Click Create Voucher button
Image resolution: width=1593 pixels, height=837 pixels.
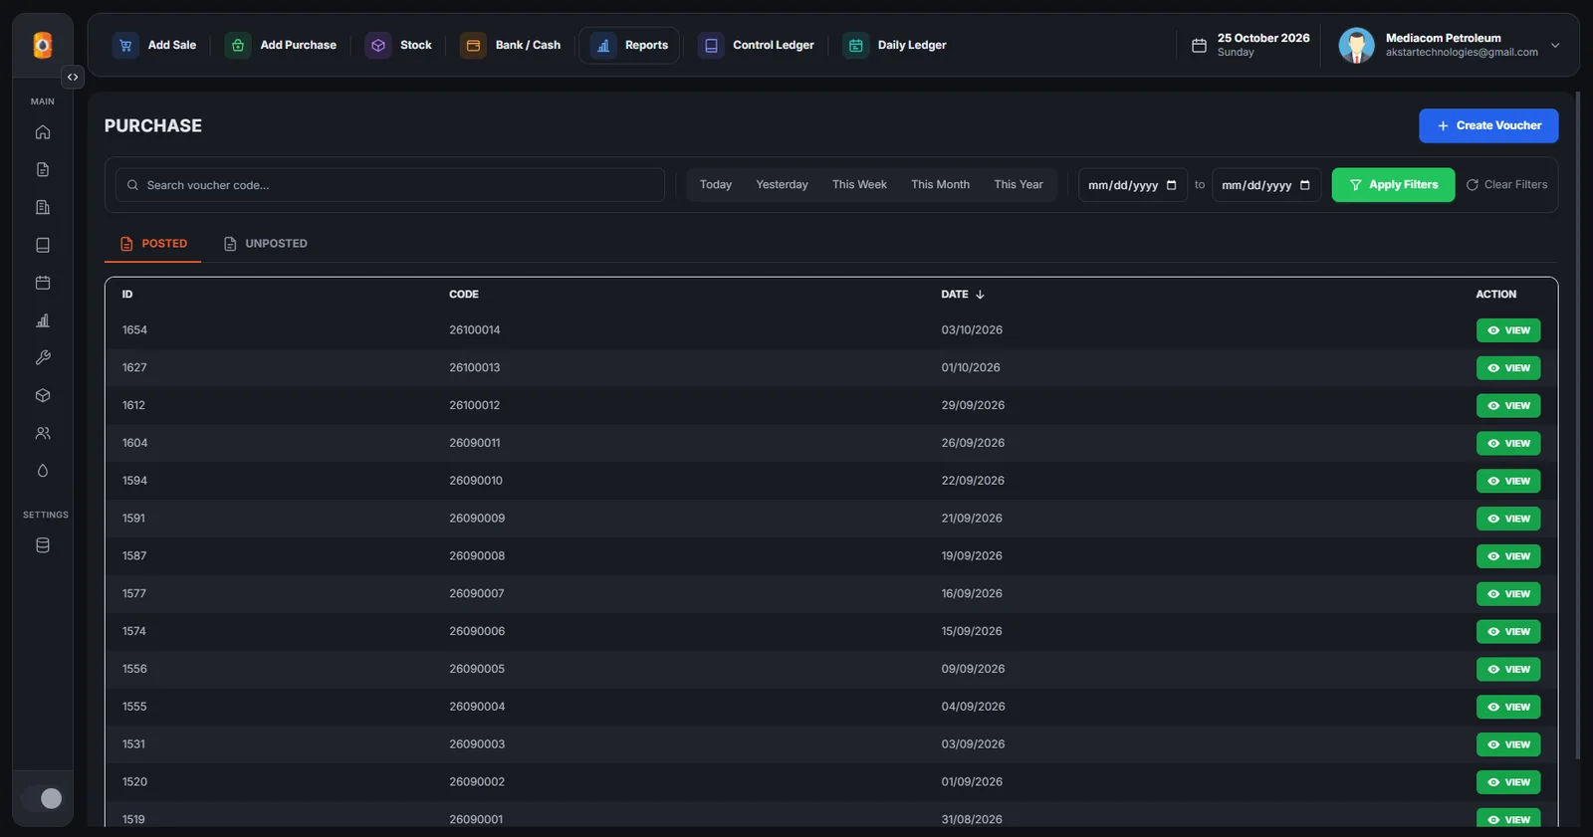click(1488, 125)
